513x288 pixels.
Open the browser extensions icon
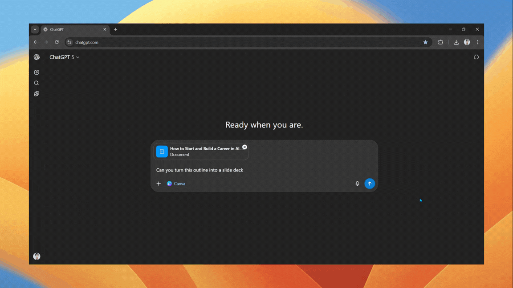[440, 42]
